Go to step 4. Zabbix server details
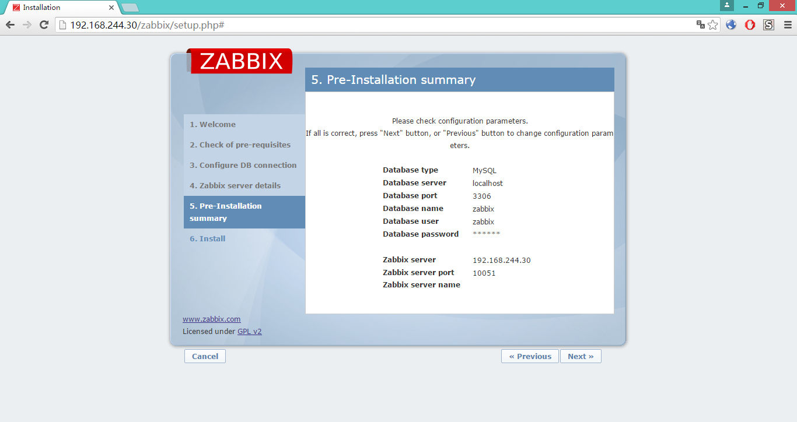The width and height of the screenshot is (797, 422). click(x=235, y=185)
